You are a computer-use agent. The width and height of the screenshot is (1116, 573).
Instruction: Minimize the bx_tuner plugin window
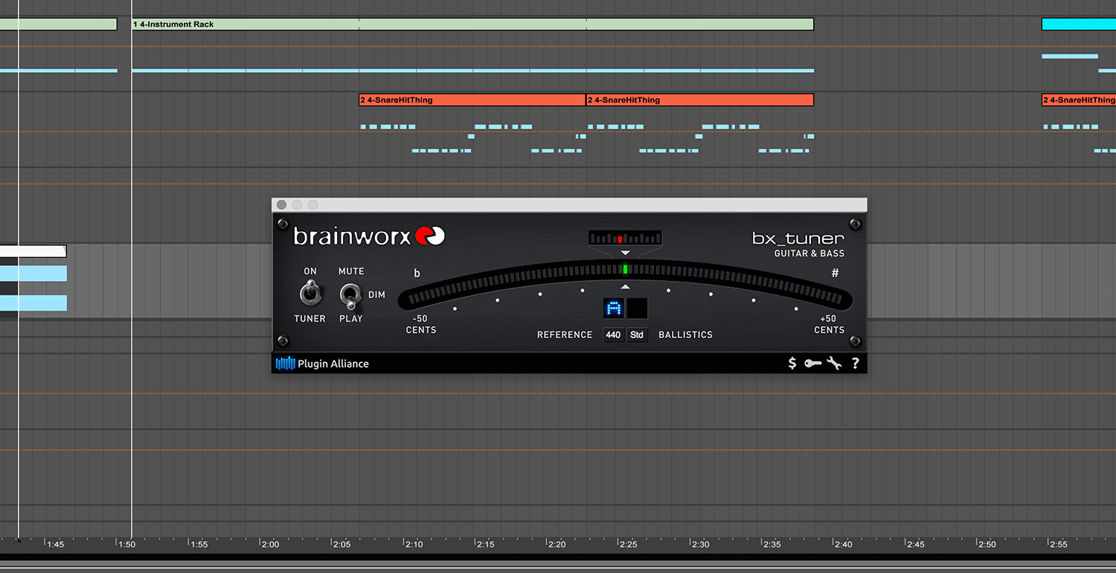tap(297, 204)
